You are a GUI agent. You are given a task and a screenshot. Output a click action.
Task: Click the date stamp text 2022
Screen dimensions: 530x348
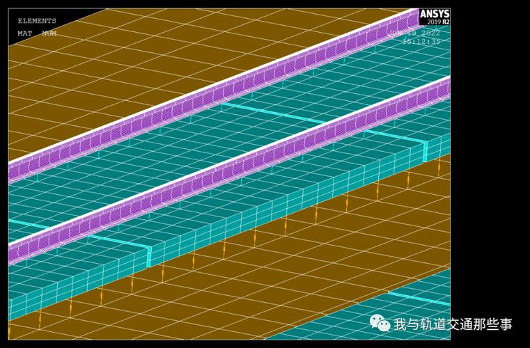coord(430,33)
